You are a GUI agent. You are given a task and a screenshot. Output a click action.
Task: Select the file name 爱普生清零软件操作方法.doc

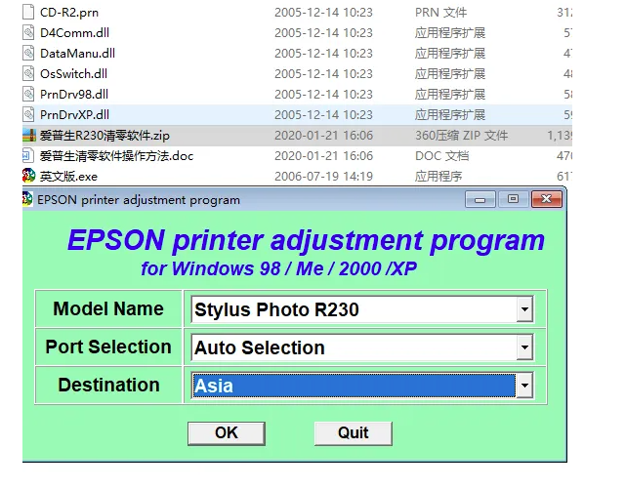pyautogui.click(x=116, y=156)
